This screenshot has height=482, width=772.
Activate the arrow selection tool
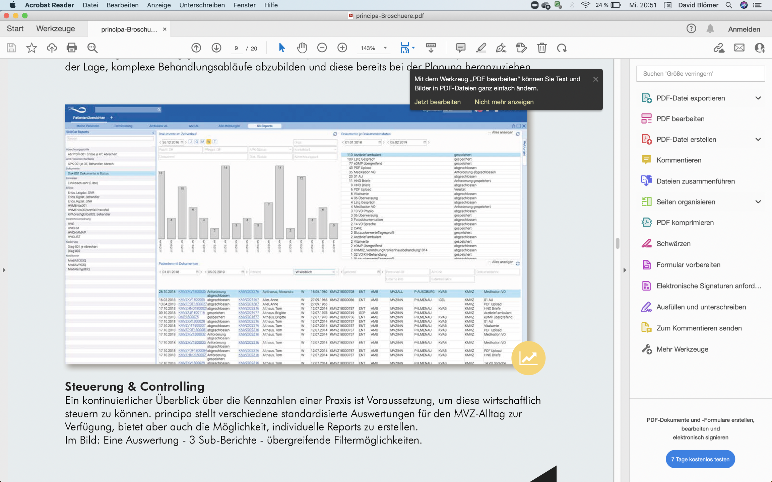point(281,48)
